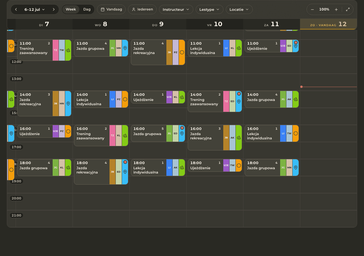The width and height of the screenshot is (364, 256).
Task: Expand calendar to fullscreen
Action: pos(348,9)
